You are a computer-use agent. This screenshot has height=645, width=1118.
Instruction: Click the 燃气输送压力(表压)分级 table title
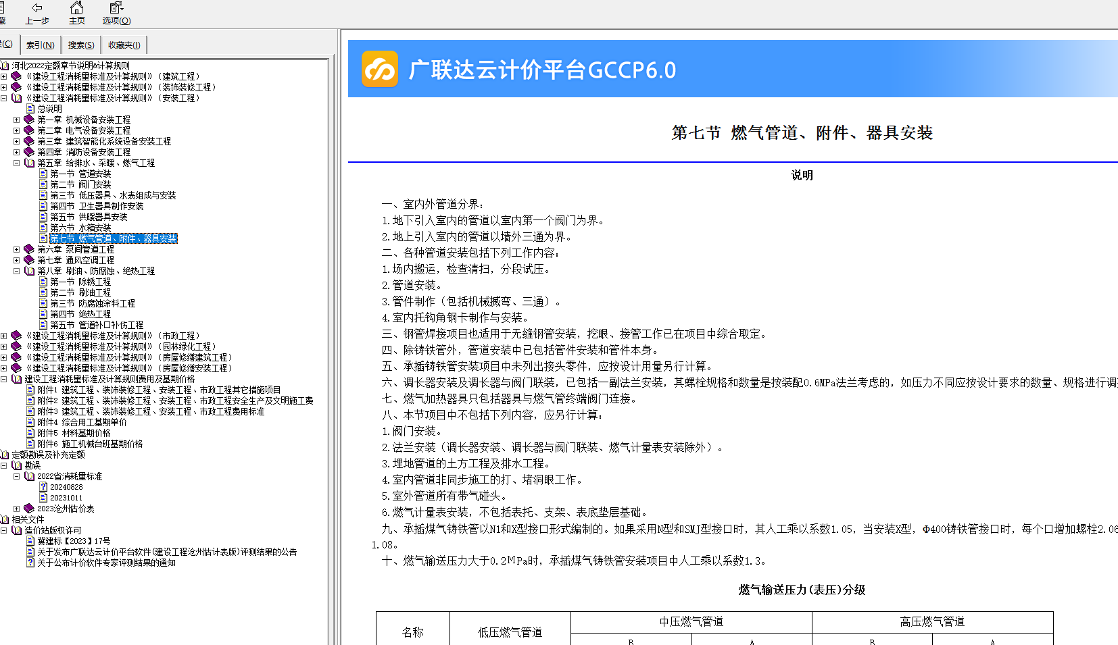[802, 590]
